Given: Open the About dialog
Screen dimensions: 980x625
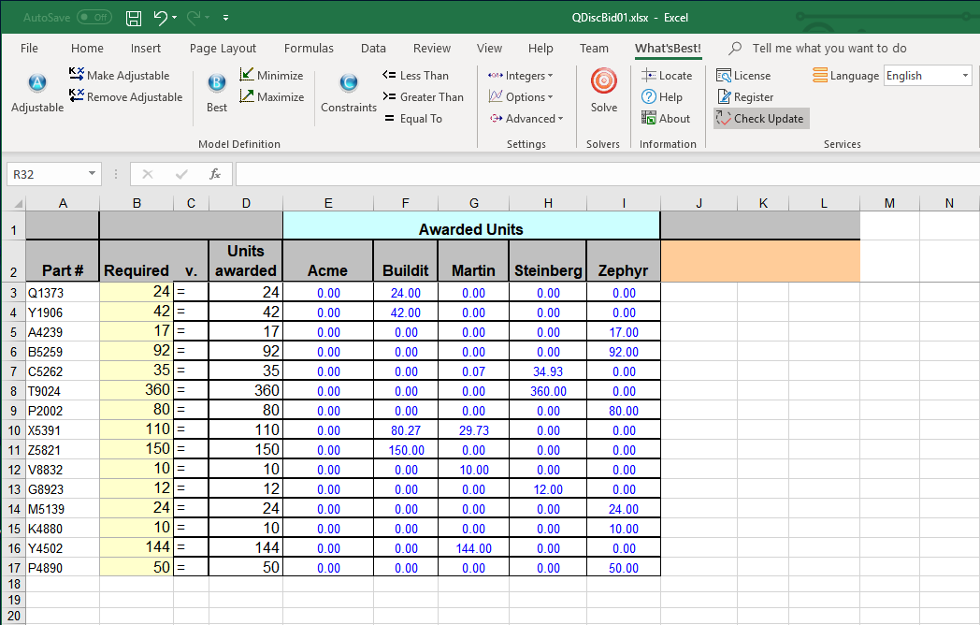Looking at the screenshot, I should click(x=666, y=118).
